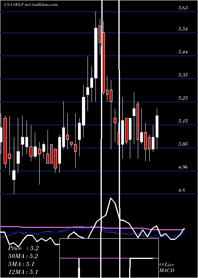This screenshot has width=198, height=278.
Task: Click the 'Price : 5.2' legend value
Action: click(23, 248)
